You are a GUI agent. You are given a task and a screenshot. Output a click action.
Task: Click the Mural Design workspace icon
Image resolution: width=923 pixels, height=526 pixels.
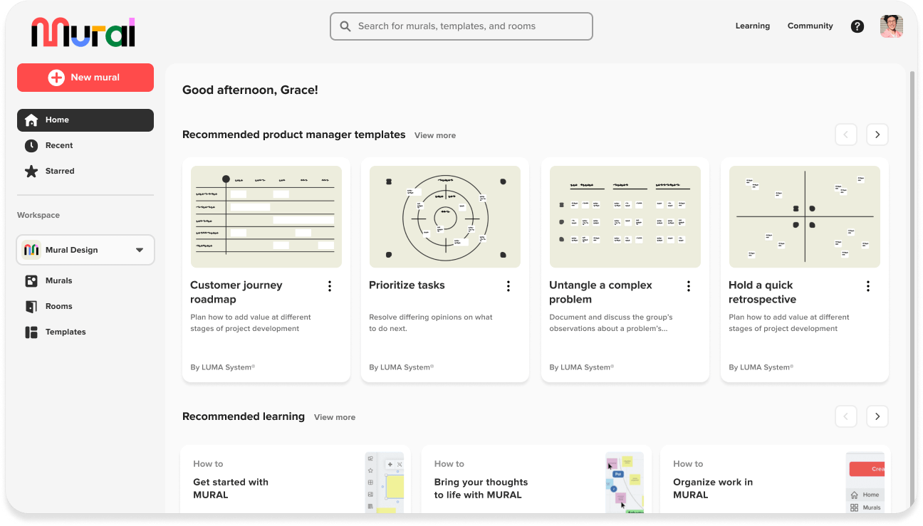tap(31, 250)
